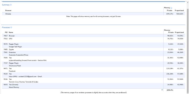Click the help icon beside the Processes heading
This screenshot has width=189, height=94.
pos(11,27)
